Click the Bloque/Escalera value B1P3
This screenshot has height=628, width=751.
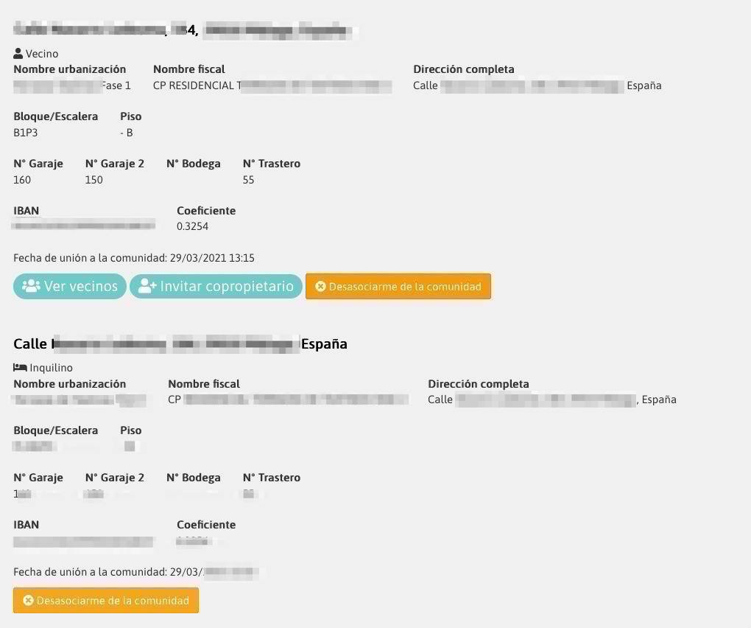[x=25, y=133]
